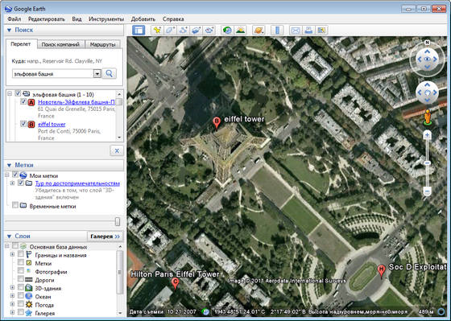Click the zoom slider on the map
Screen dimensions: 451x321
tap(428, 163)
